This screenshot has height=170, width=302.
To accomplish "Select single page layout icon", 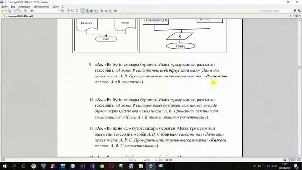I will pyautogui.click(x=290, y=160).
